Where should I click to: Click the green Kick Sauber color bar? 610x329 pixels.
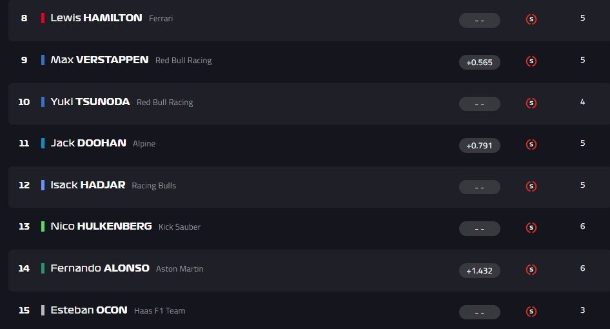[x=43, y=226]
